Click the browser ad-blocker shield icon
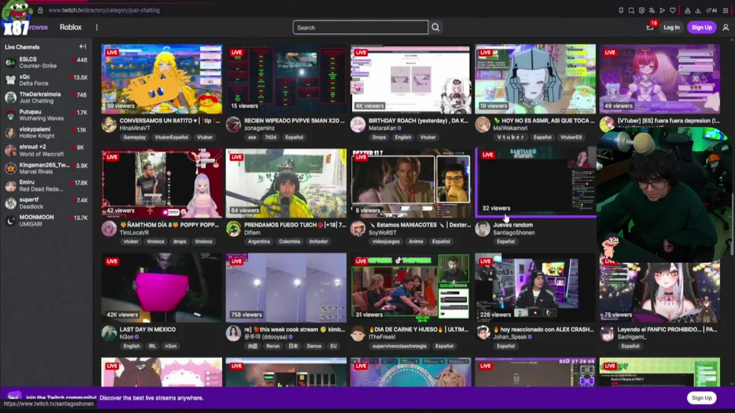Viewport: 735px width, 413px height. (641, 10)
